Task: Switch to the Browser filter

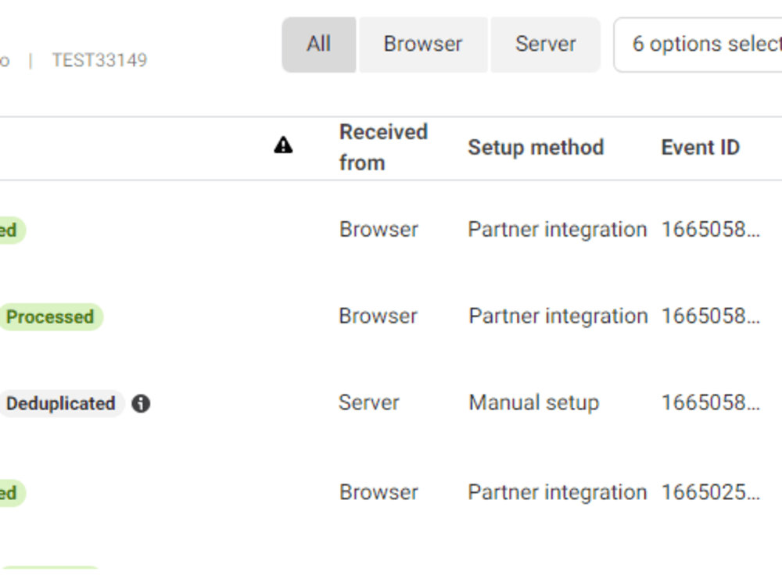Action: [423, 44]
